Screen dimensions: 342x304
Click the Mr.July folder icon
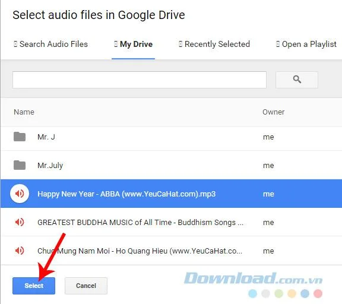[x=20, y=165]
